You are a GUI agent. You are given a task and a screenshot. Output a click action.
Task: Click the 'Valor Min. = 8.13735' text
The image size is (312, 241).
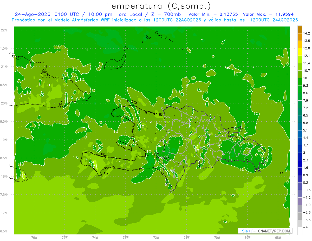coord(213,14)
